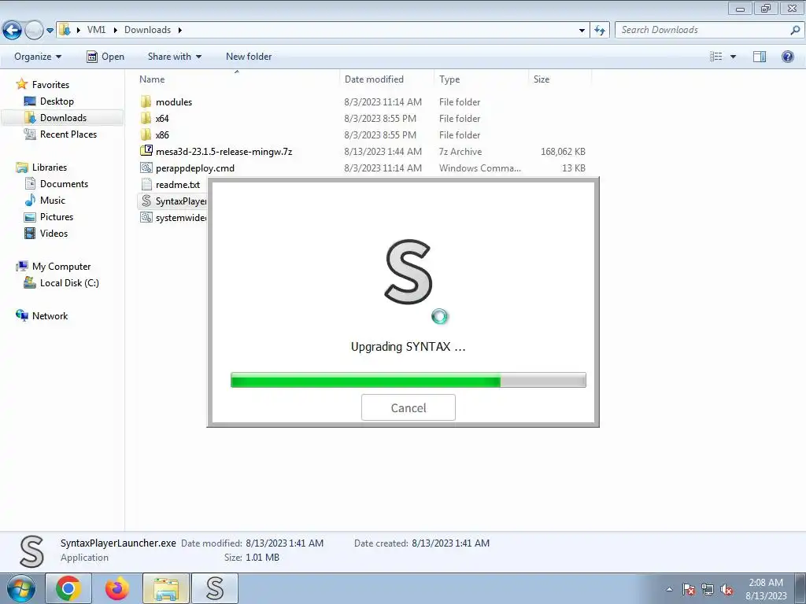Click the large SYNTAX S logo
Viewport: 806px width, 604px height.
(409, 271)
